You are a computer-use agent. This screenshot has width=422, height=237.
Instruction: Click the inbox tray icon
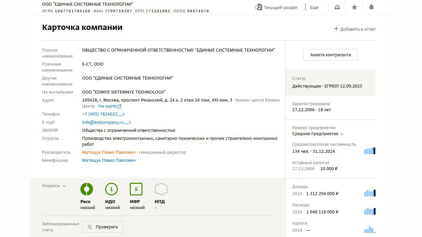point(337,7)
